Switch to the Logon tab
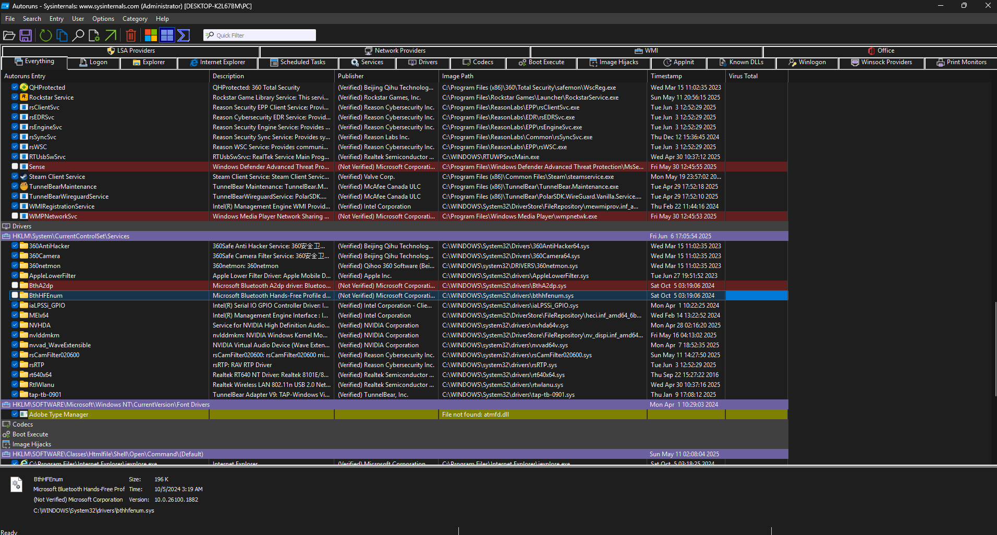 click(94, 63)
